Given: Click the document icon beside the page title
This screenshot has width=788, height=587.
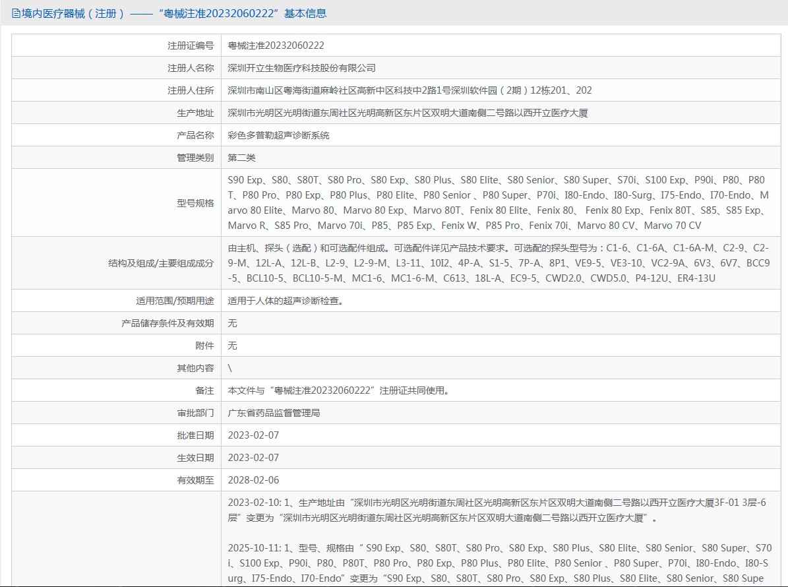Looking at the screenshot, I should (16, 14).
